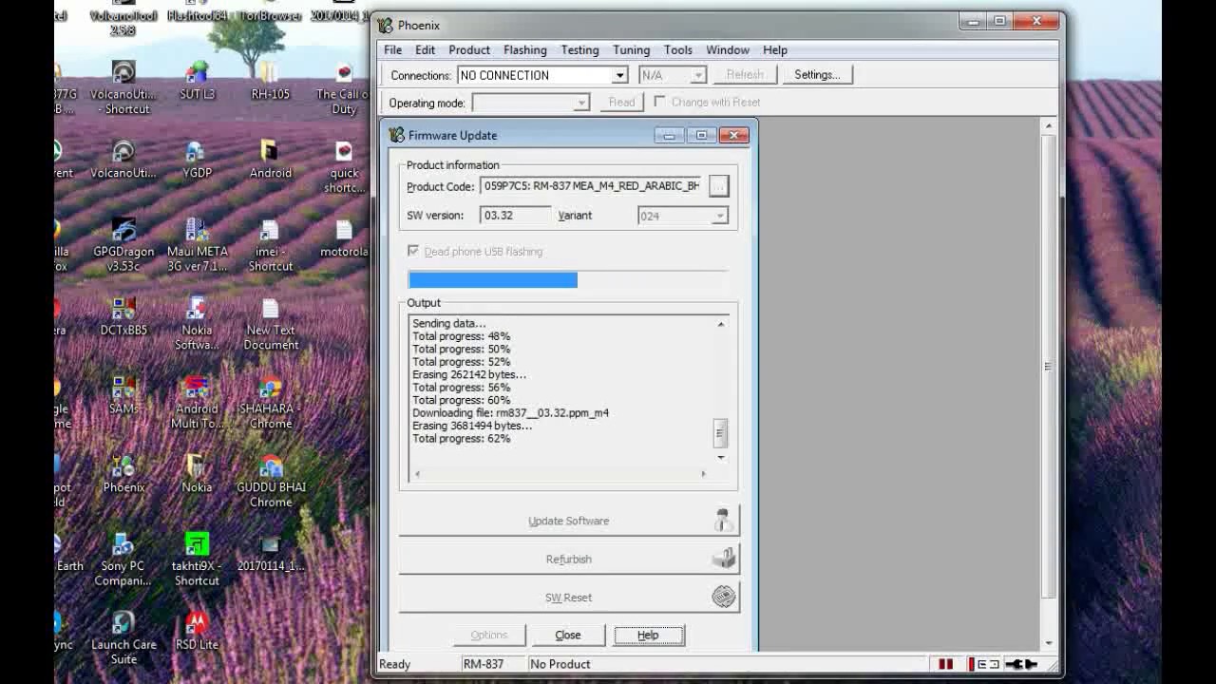Image resolution: width=1216 pixels, height=684 pixels.
Task: Select the GPGDragon v3.53c shortcut
Action: (123, 245)
